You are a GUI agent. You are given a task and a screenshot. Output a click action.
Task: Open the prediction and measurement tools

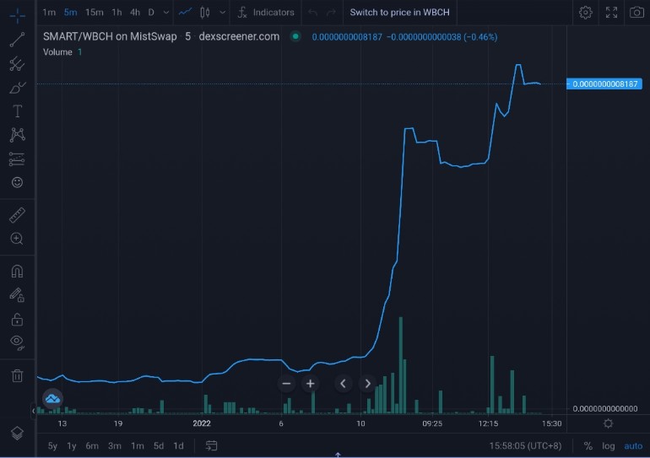pos(18,159)
